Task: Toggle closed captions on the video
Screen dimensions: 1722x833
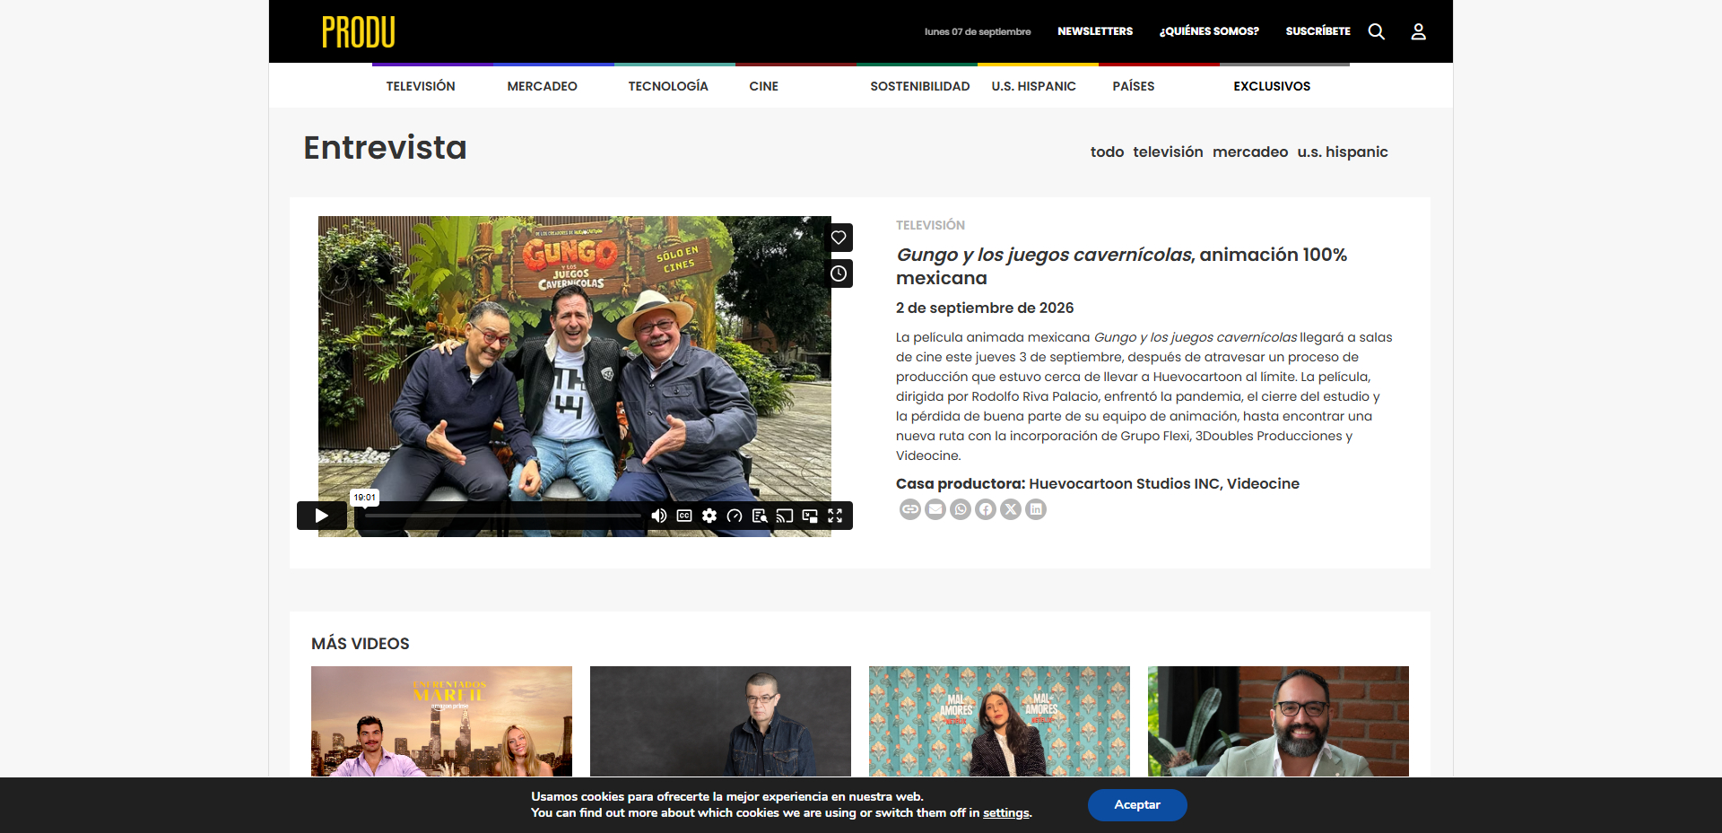Action: (x=684, y=516)
